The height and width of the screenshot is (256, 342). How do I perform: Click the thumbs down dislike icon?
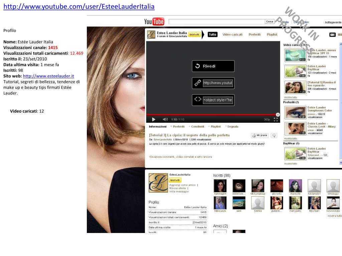(274, 135)
